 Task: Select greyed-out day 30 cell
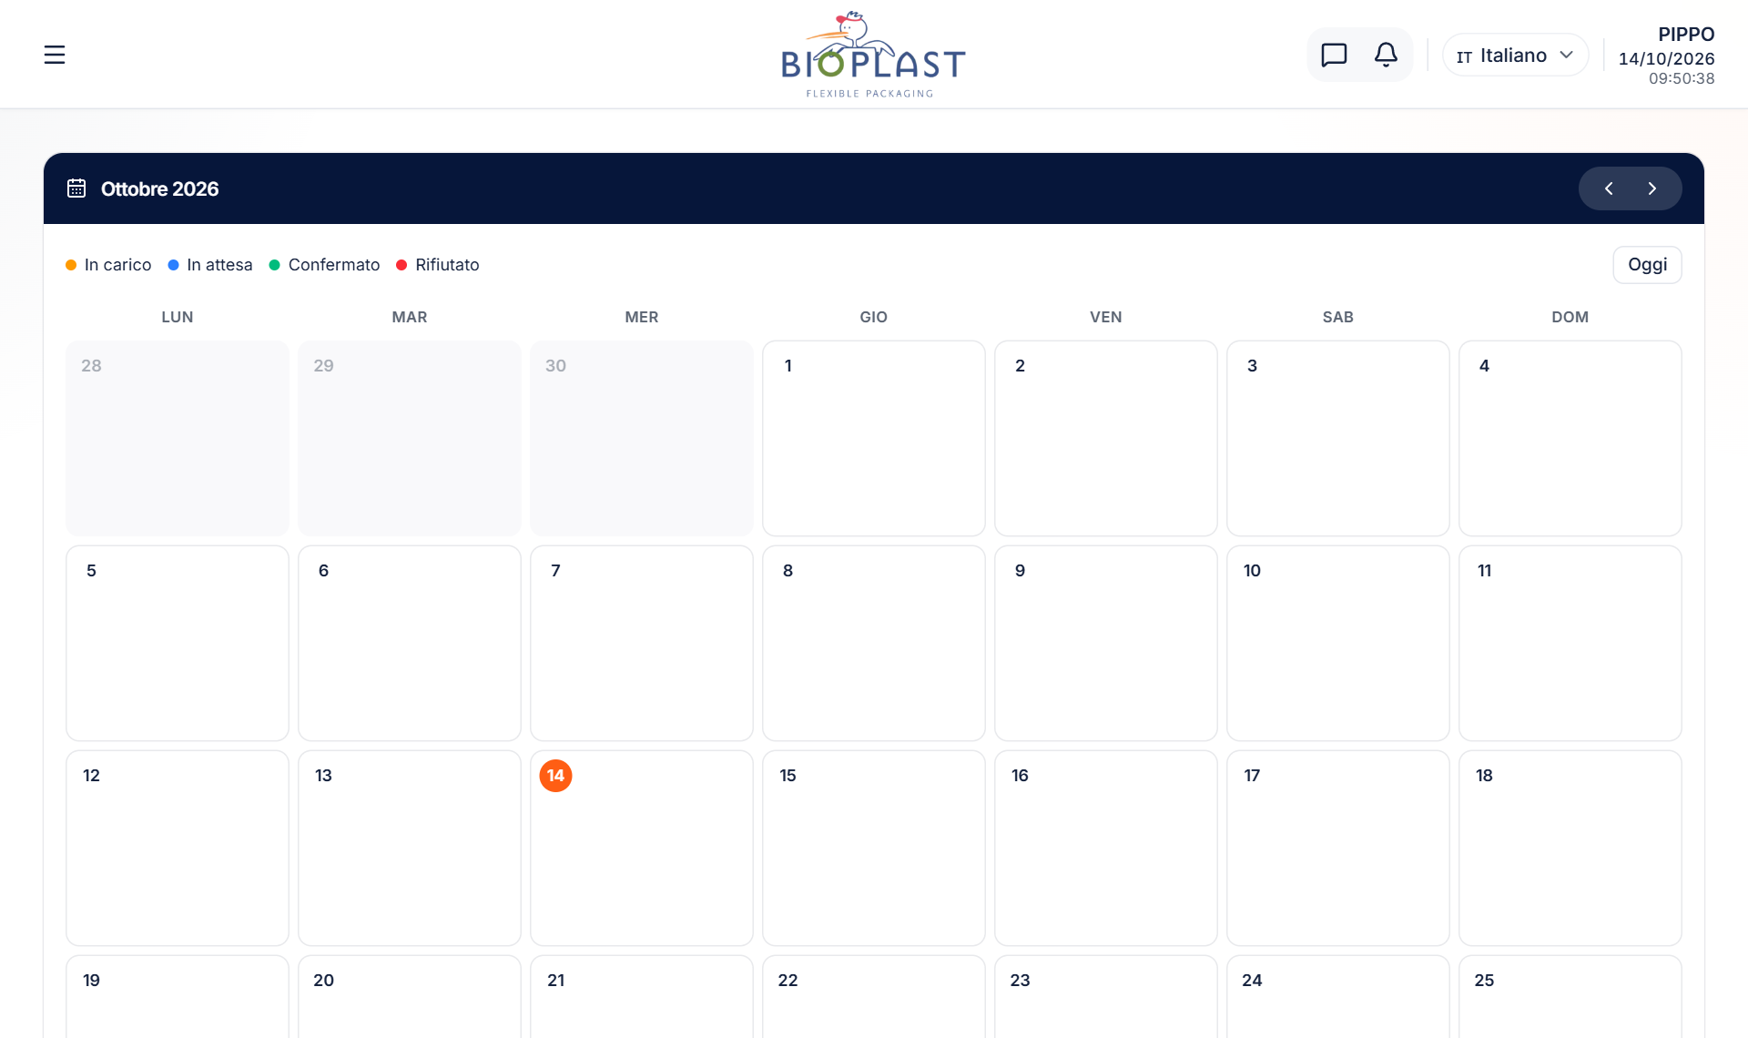642,438
